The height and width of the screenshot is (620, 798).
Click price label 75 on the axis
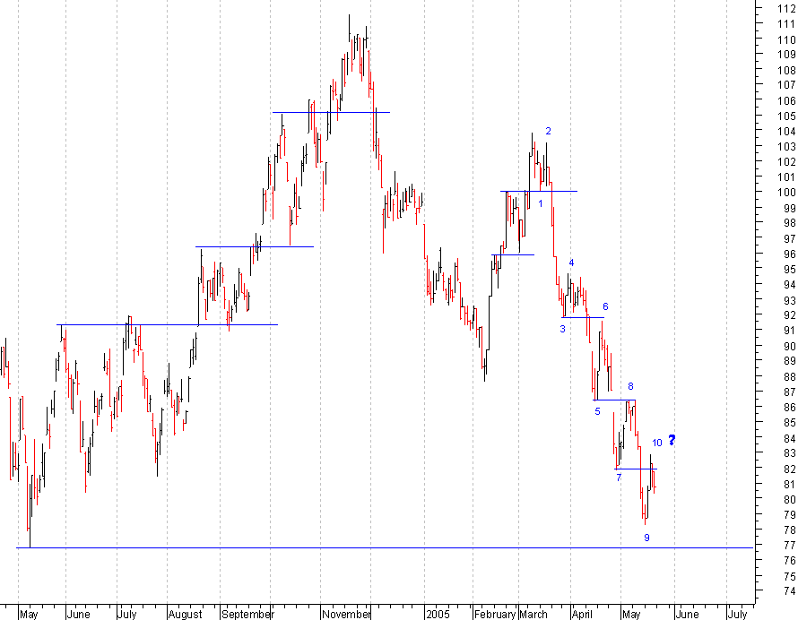(789, 576)
